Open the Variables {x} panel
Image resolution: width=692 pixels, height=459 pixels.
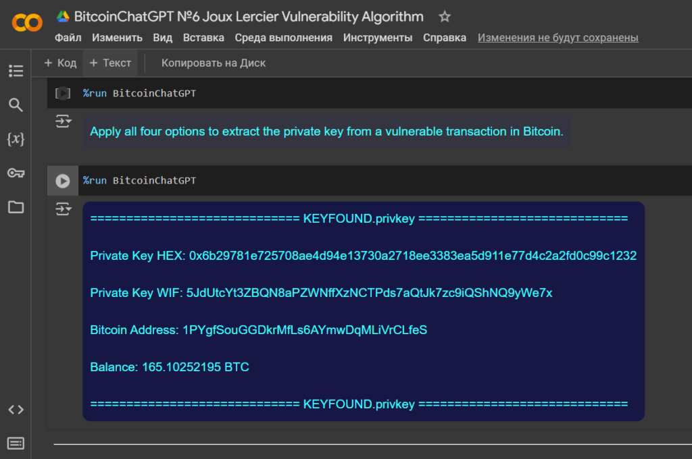16,139
